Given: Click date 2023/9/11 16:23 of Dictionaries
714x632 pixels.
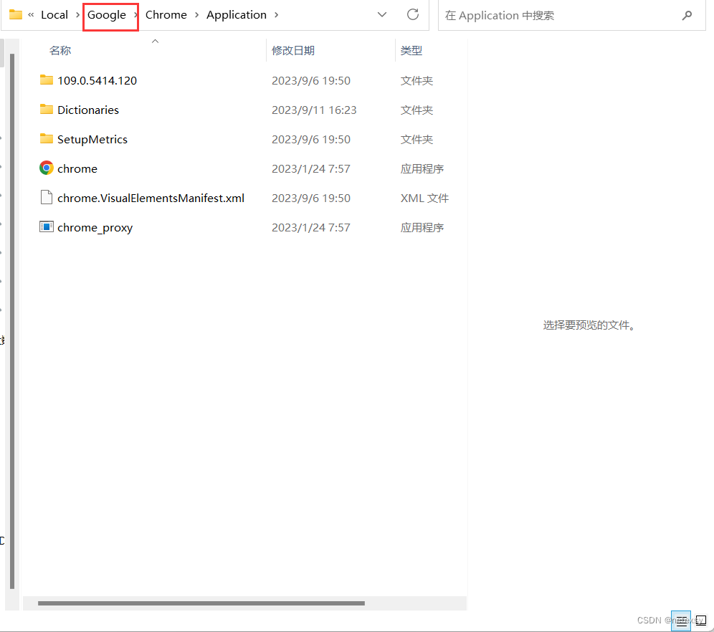Looking at the screenshot, I should [x=314, y=110].
